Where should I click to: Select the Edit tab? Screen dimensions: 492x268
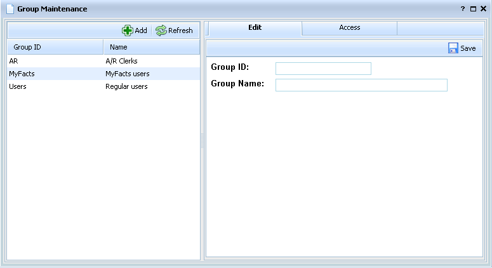(x=255, y=28)
